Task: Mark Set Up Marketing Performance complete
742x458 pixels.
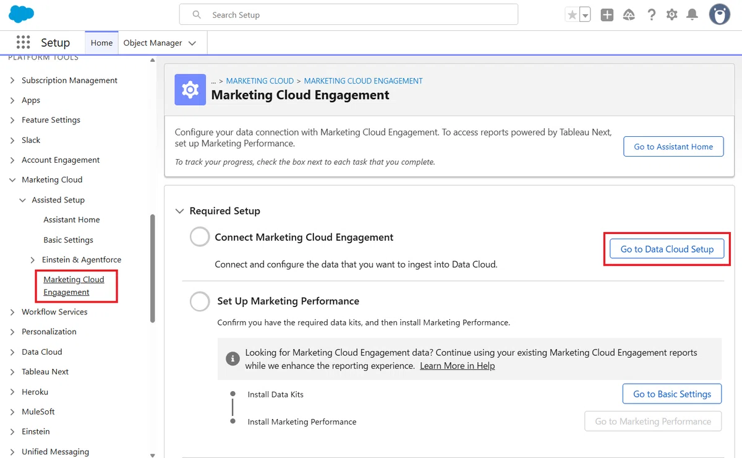Action: click(200, 301)
